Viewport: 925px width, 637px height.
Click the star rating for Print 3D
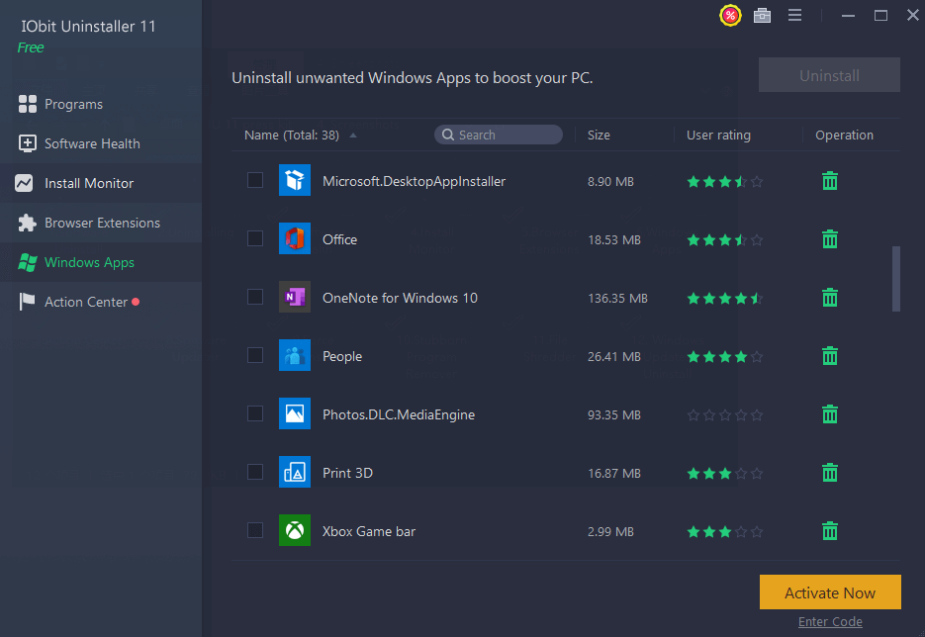click(x=725, y=473)
